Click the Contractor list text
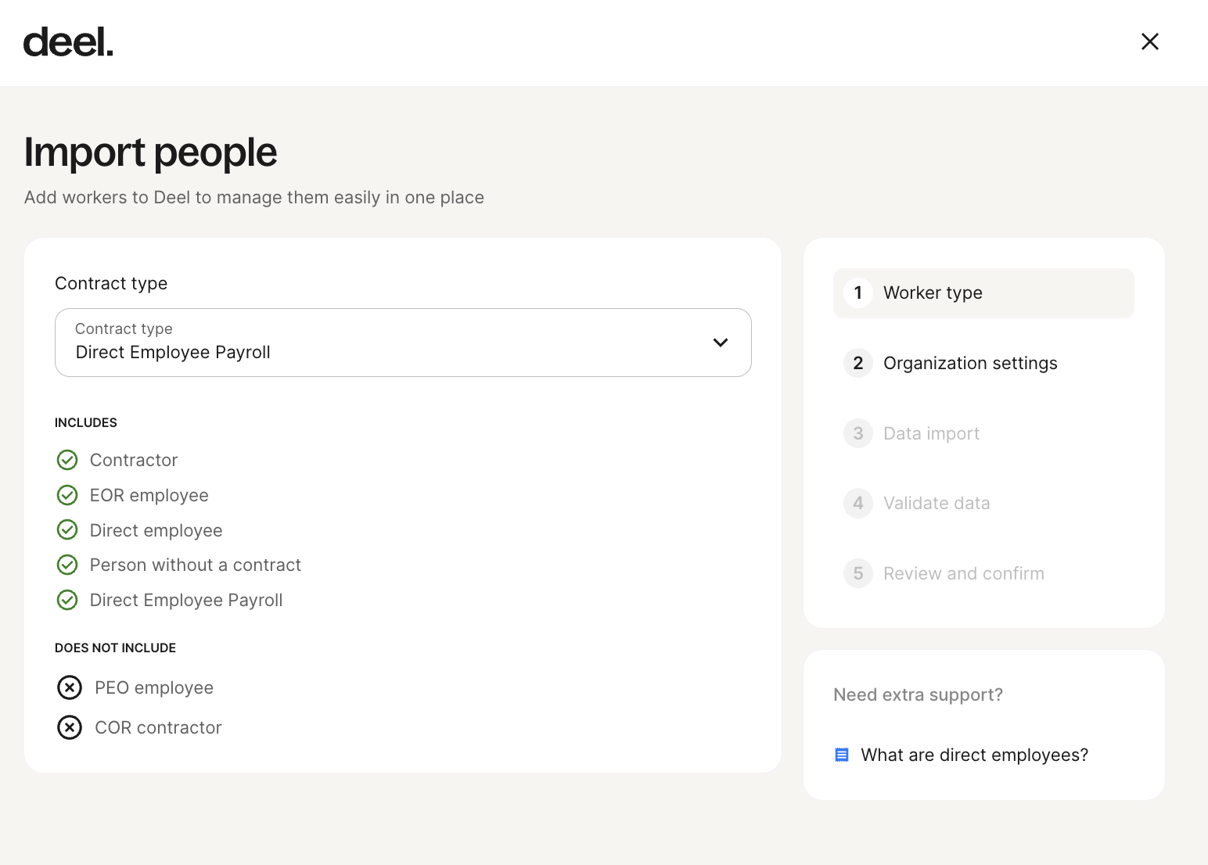Screen dimensions: 1208x865 coord(134,460)
